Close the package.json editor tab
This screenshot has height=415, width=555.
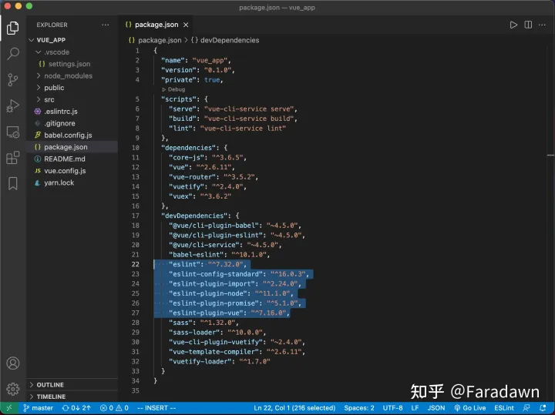[186, 25]
